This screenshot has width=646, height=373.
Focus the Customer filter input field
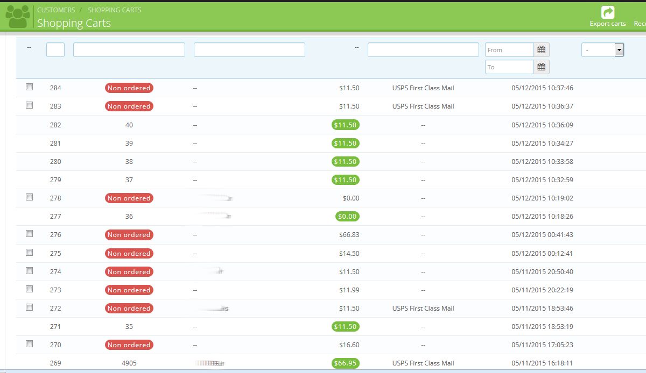pos(249,50)
